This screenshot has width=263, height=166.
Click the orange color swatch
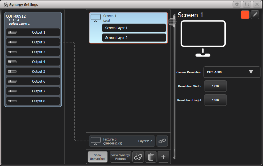(245, 15)
